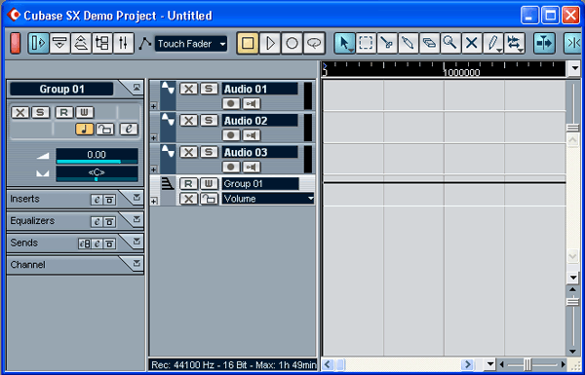Click the vertical zoom slider handle
Screen dimensions: 585x375
[572, 301]
